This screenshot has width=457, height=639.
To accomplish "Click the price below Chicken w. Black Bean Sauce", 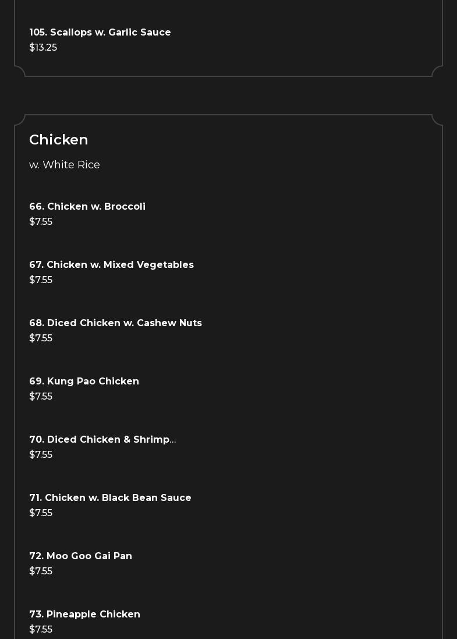I will 41,513.
